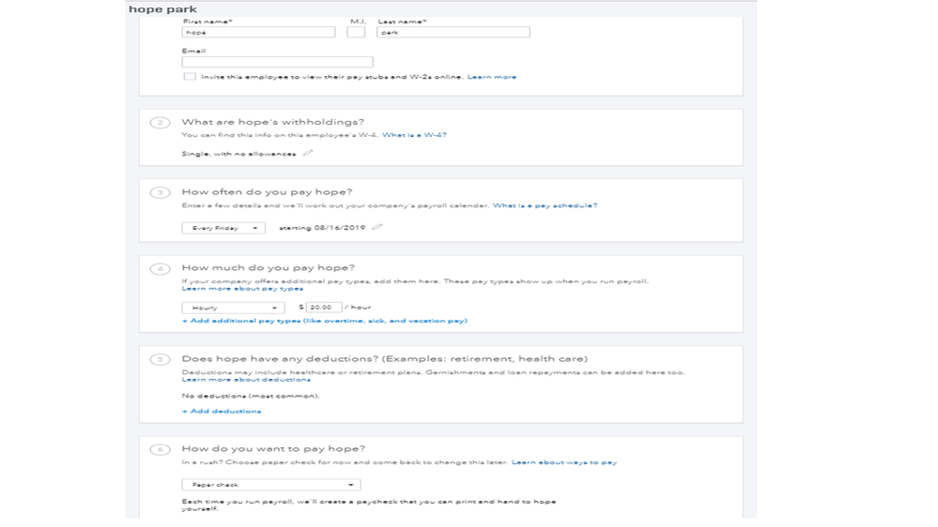The image size is (938, 527).
Task: Click the pencil icon to edit withholdings
Action: point(307,154)
